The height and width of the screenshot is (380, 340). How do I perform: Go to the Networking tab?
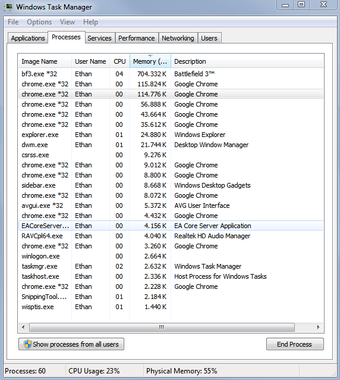pos(178,38)
